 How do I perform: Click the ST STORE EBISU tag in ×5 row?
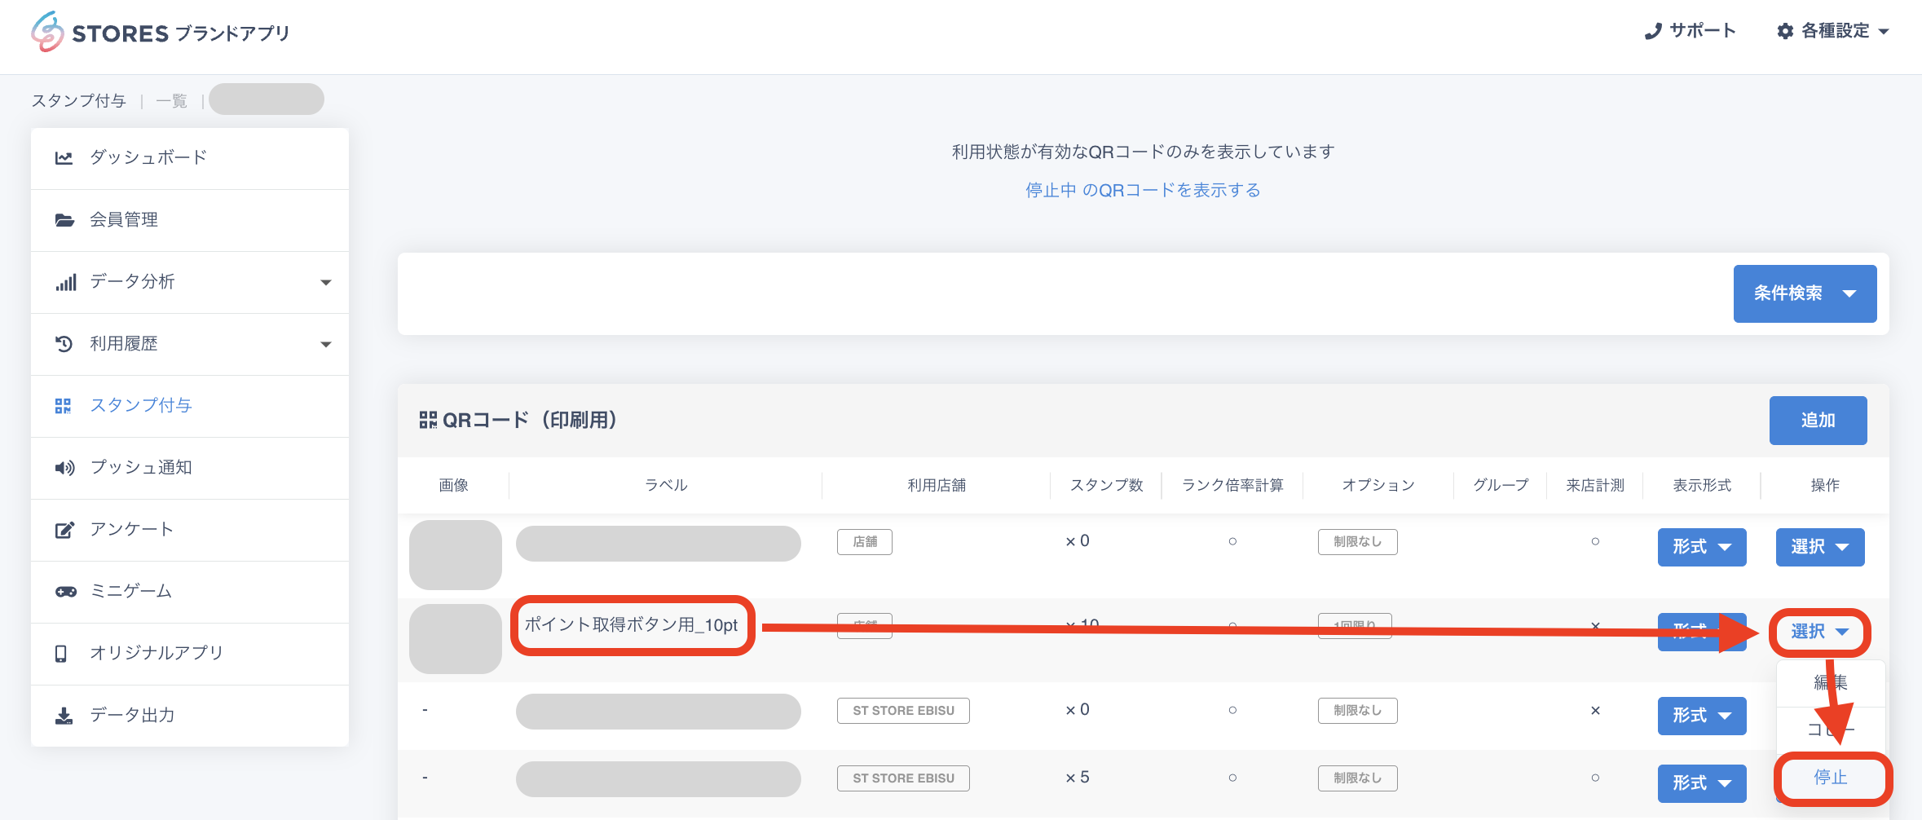point(902,778)
